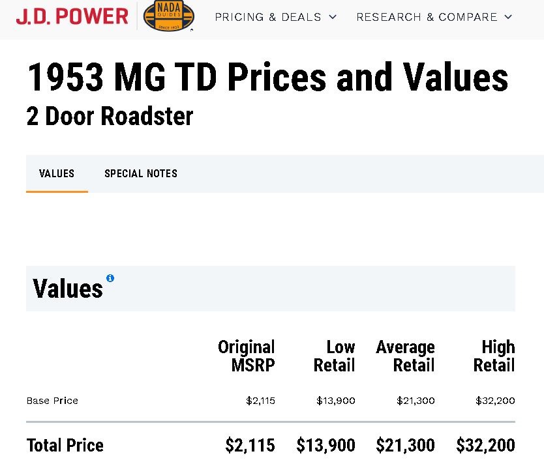Click the Low Retail column header

click(335, 356)
